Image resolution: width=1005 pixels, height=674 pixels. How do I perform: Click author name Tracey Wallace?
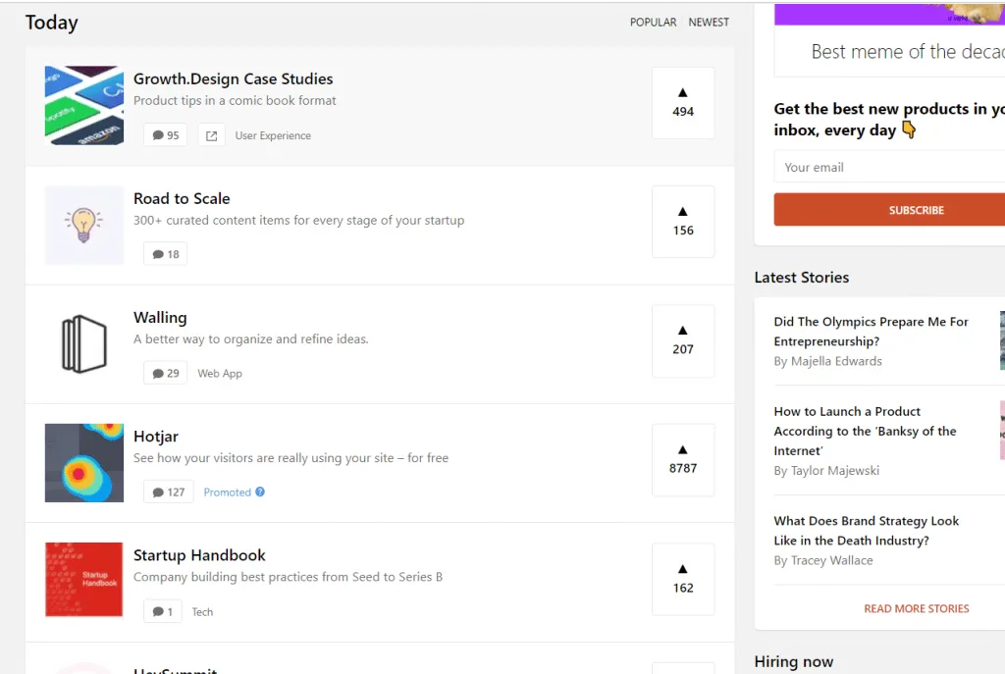point(832,560)
